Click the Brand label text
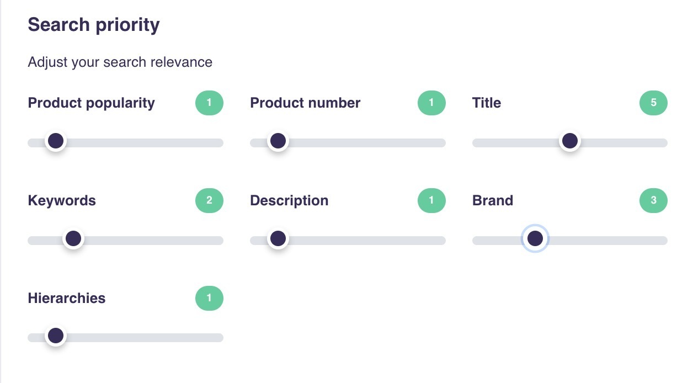Viewport: 693px width, 383px height. click(493, 201)
